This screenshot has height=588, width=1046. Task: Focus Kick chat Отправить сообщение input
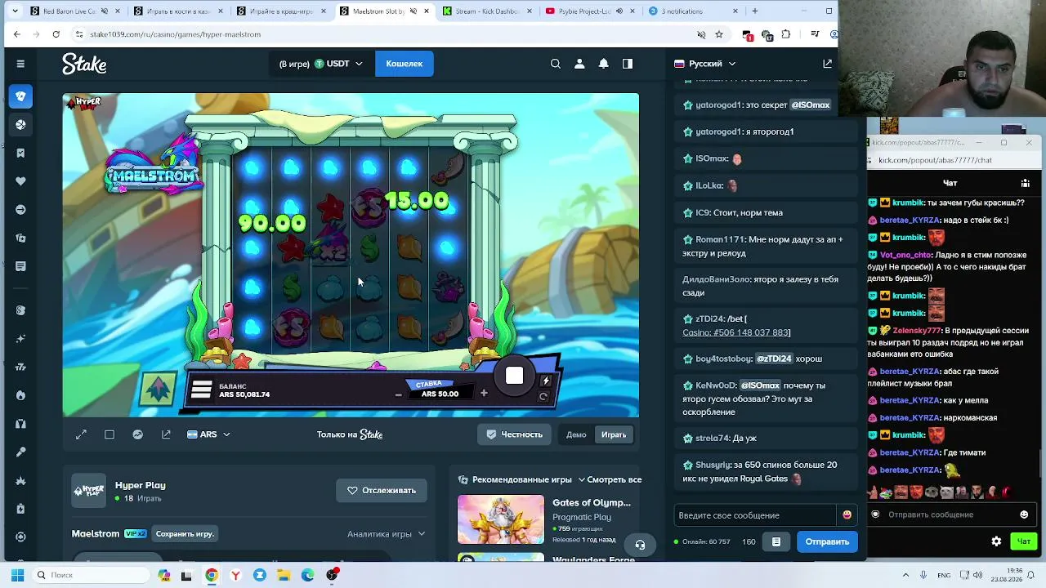pyautogui.click(x=948, y=514)
